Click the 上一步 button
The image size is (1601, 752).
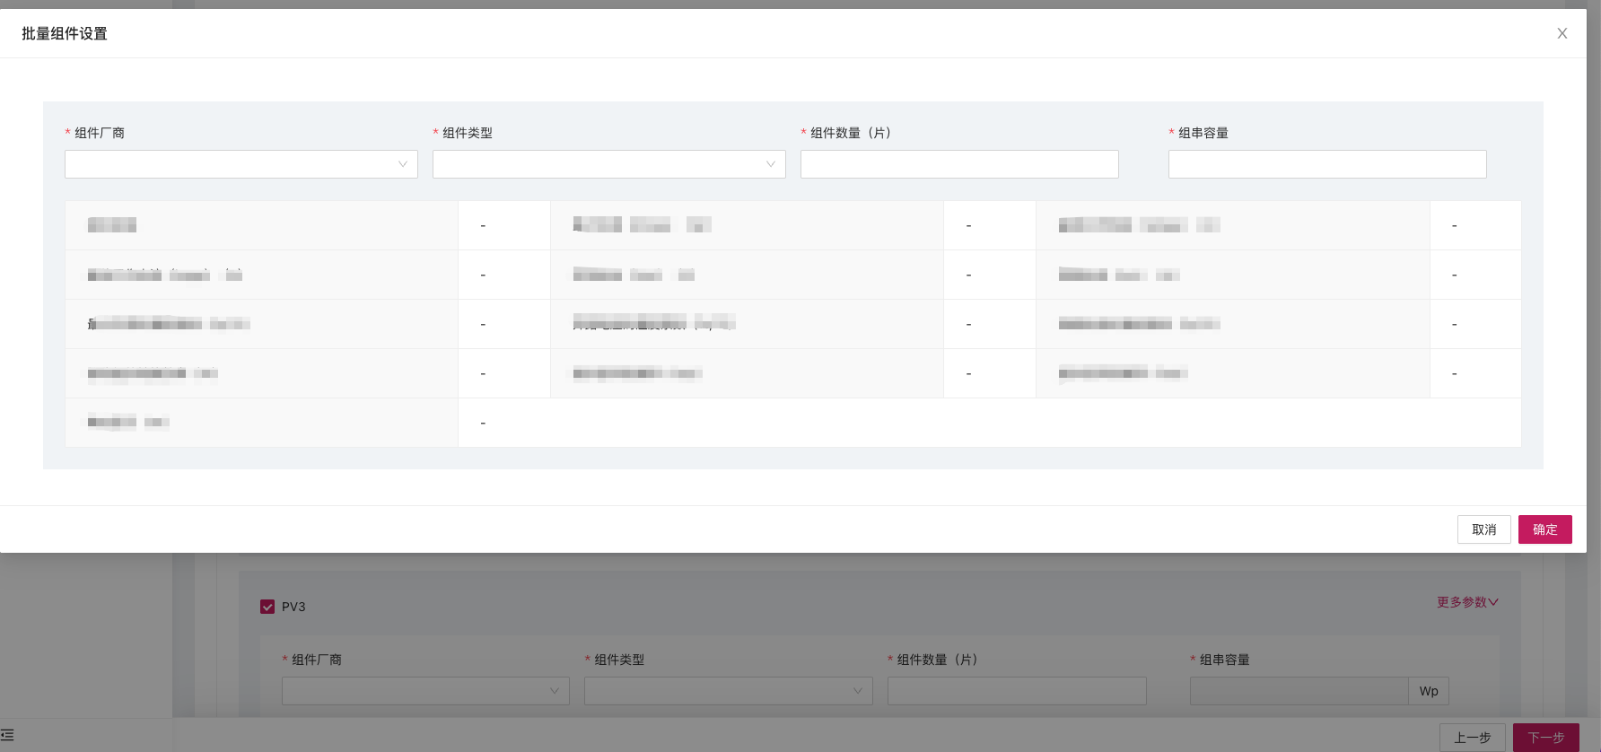1473,738
